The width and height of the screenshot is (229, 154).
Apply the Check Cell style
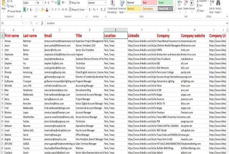click(165, 9)
